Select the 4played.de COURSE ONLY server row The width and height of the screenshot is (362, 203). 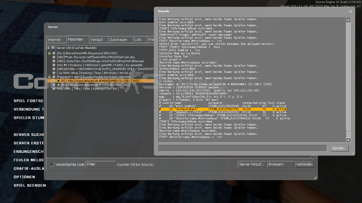pyautogui.click(x=100, y=85)
